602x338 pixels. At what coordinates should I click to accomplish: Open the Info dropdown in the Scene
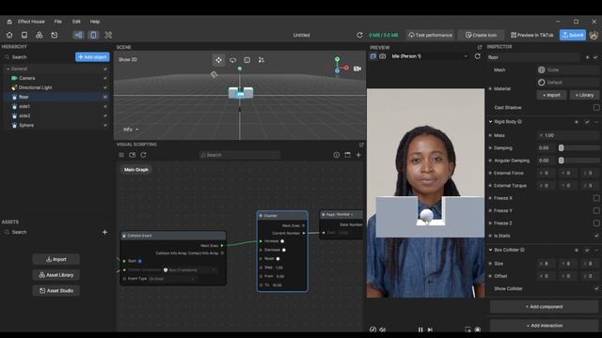pyautogui.click(x=131, y=130)
